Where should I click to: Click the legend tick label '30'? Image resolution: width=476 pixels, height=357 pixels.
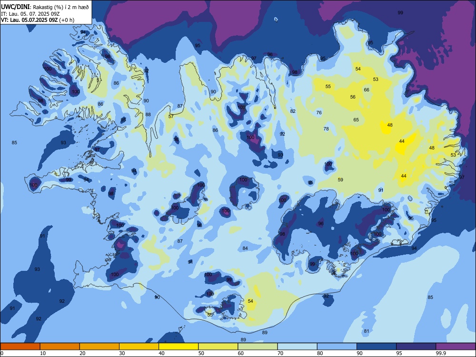(122, 353)
